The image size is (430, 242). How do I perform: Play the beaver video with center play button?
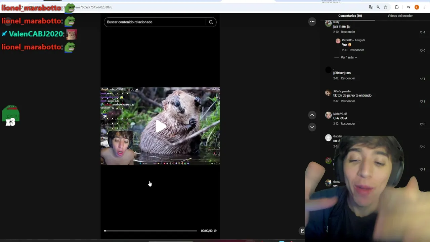[x=160, y=126]
